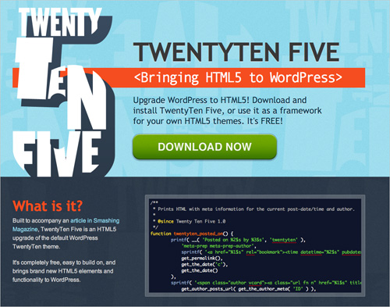Screen dimensions: 390x307
Task: Click the 'function twentyten_posted_on()' code line
Action: click(x=192, y=234)
